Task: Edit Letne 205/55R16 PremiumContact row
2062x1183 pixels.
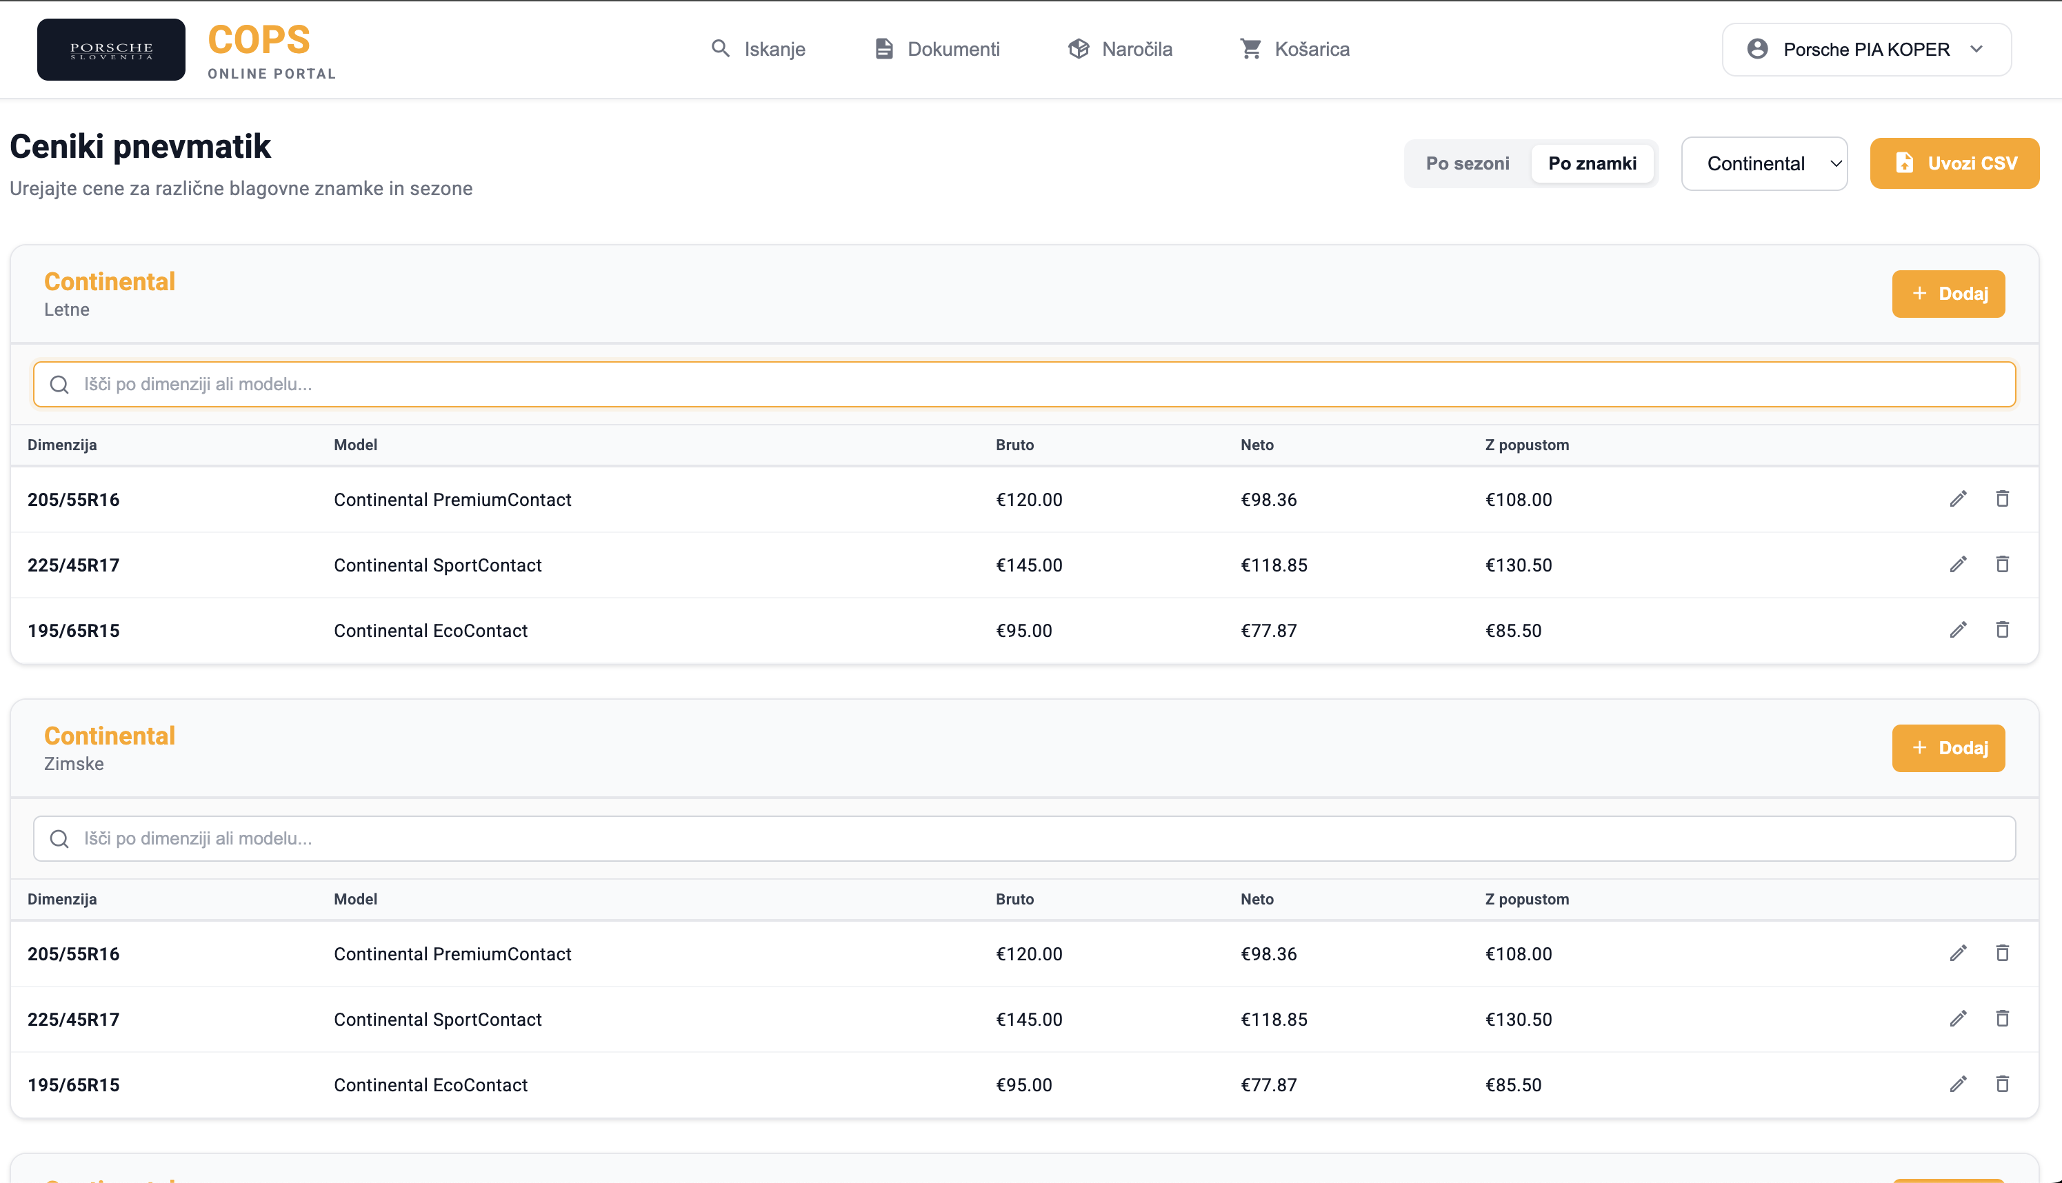Action: 1958,499
